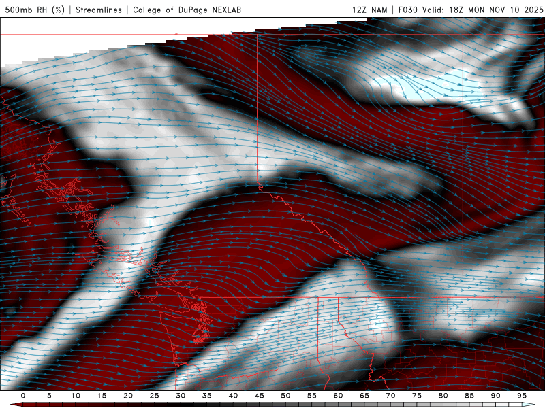Click "18Z MON NOV 10 2025" valid time
The height and width of the screenshot is (408, 545).
[496, 10]
